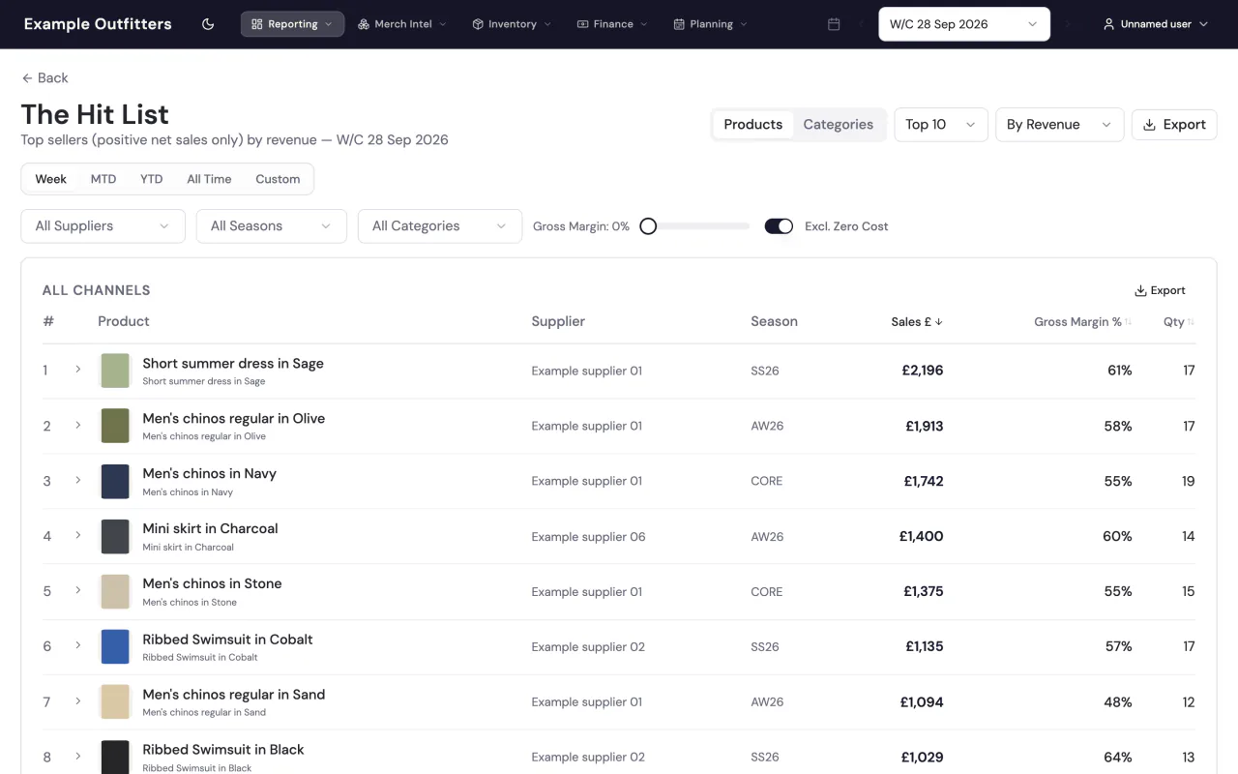Open the calendar icon in top bar
Image resolution: width=1238 pixels, height=774 pixels.
point(834,24)
